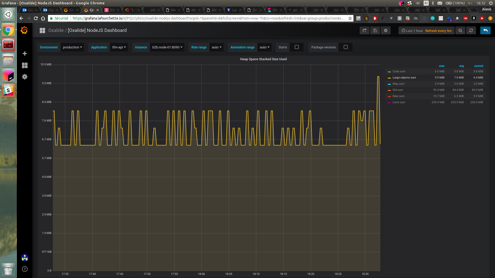Click the blue Back to dashboard arrow
The width and height of the screenshot is (495, 278).
pyautogui.click(x=485, y=30)
